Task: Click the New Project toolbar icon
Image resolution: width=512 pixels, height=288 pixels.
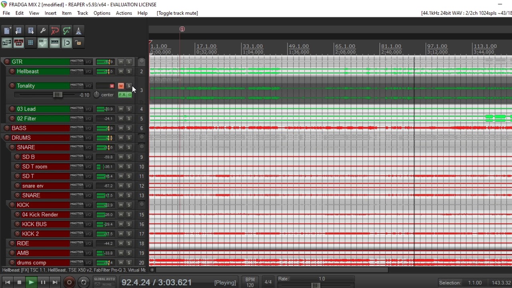Action: click(7, 31)
